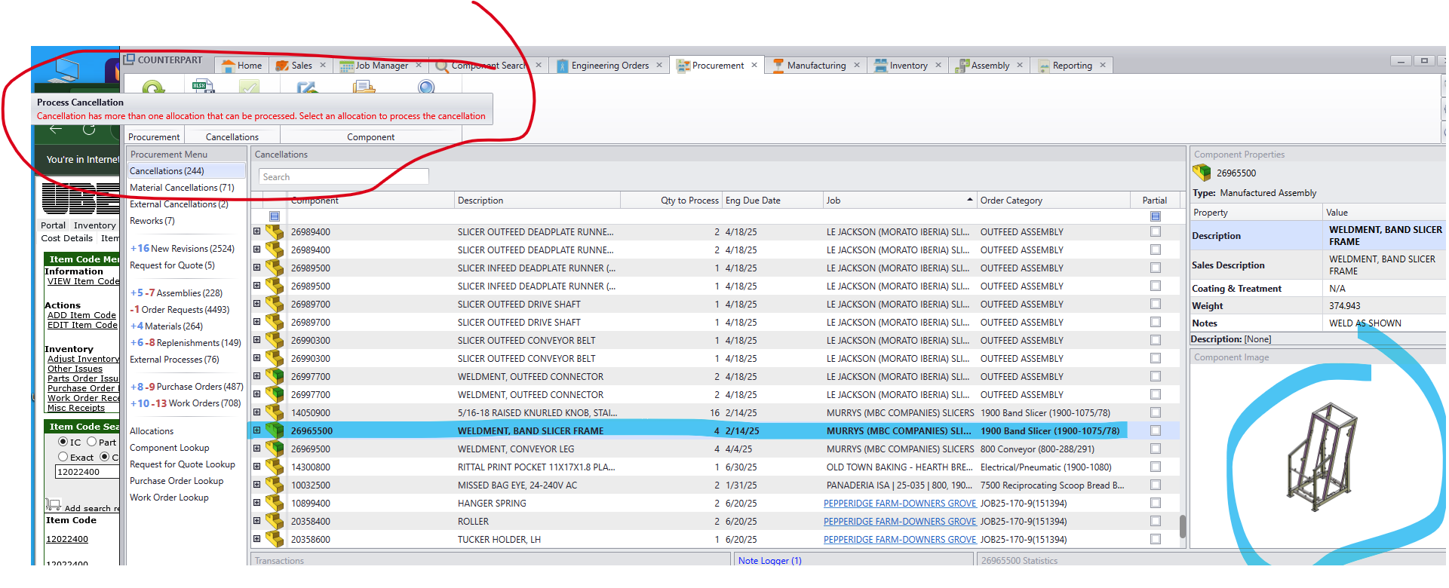Expand the HANGER SPRING row
The height and width of the screenshot is (588, 1449).
click(256, 503)
